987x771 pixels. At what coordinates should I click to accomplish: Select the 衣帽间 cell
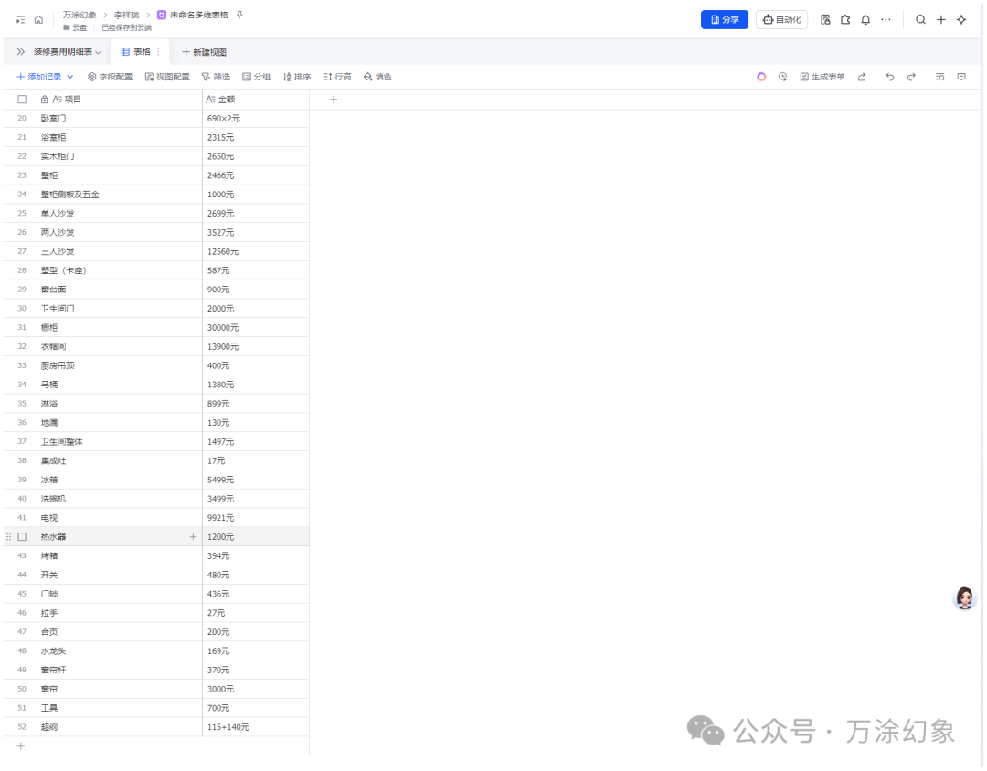(x=118, y=347)
